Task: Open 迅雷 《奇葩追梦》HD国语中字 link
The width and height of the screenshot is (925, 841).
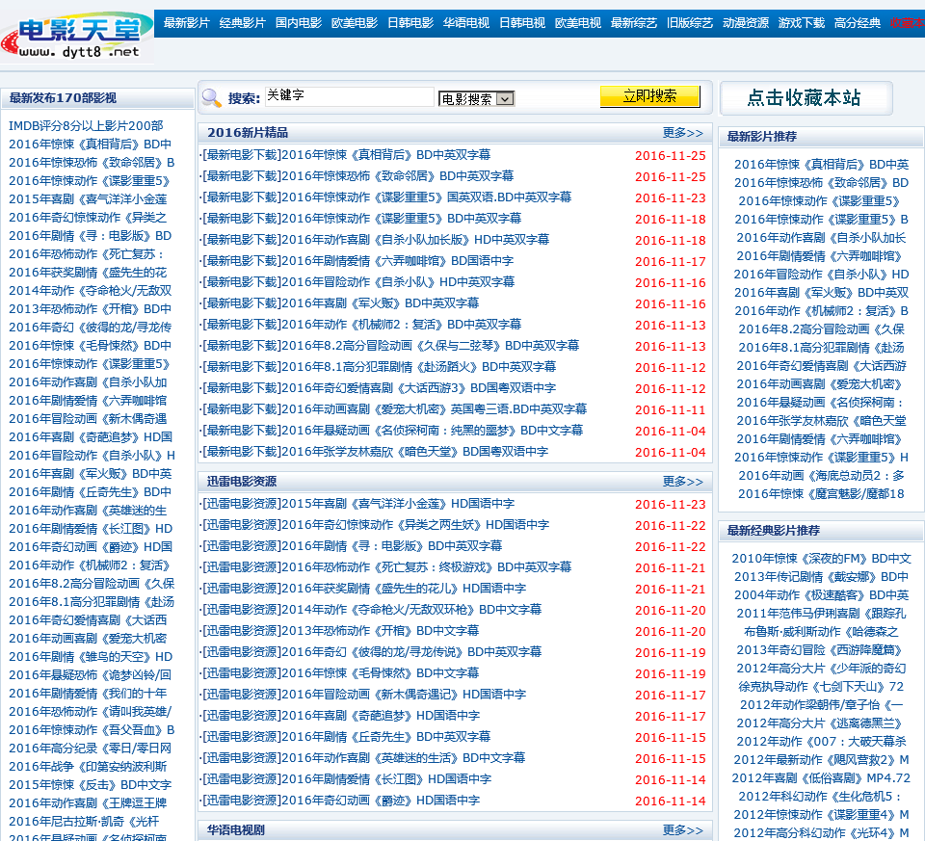Action: [380, 717]
